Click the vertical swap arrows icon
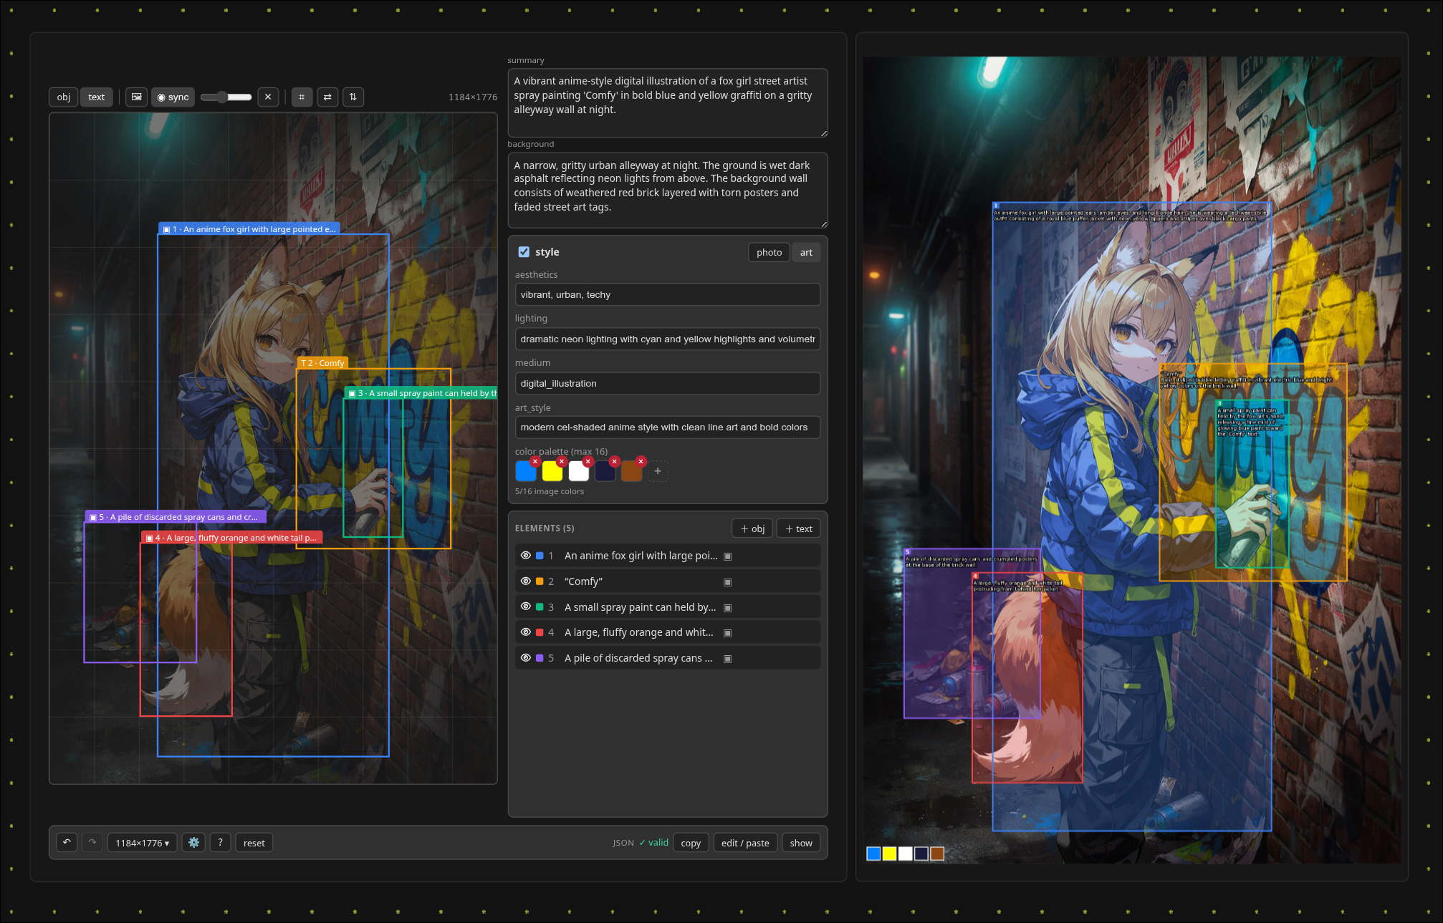The height and width of the screenshot is (923, 1443). [x=353, y=97]
